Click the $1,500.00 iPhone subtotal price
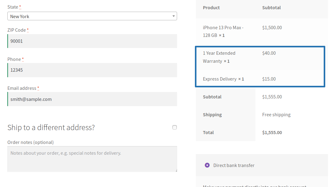The image size is (332, 187). pyautogui.click(x=272, y=28)
